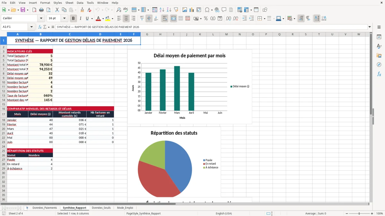Toggle Center Horizontally alignment
385x216 pixels.
126,19
